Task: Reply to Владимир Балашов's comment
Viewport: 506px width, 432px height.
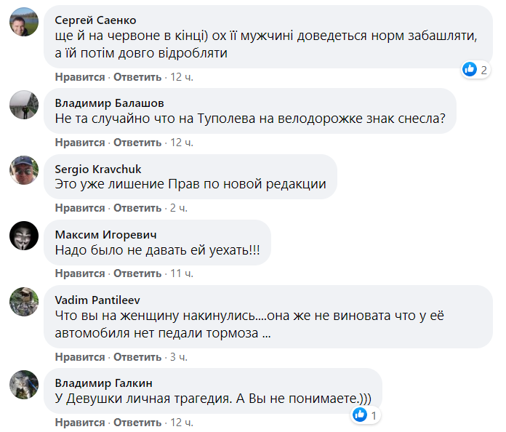Action: tap(137, 143)
